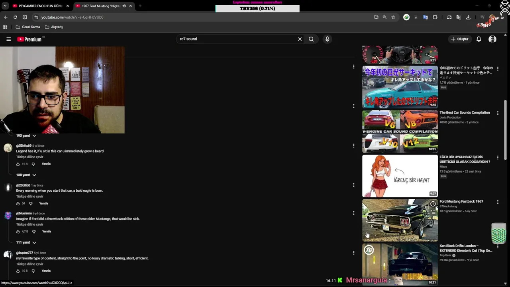The image size is (510, 287).
Task: Click the page vertical scrollbar thumb
Action: [506, 130]
